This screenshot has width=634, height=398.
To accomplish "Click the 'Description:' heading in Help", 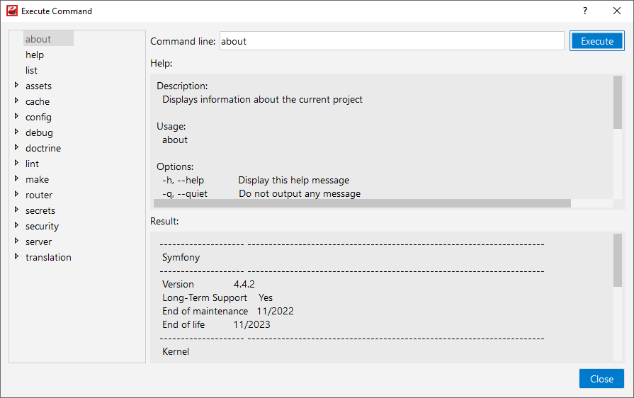I will click(x=182, y=86).
